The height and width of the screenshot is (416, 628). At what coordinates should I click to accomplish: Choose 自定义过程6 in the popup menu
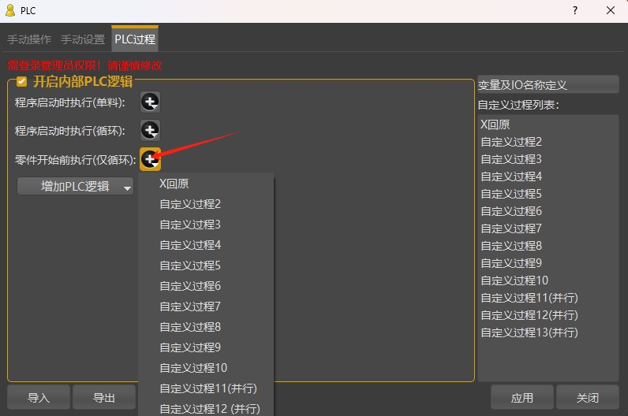click(x=206, y=286)
